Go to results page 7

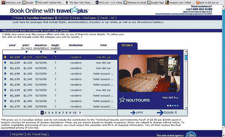click(63, 113)
